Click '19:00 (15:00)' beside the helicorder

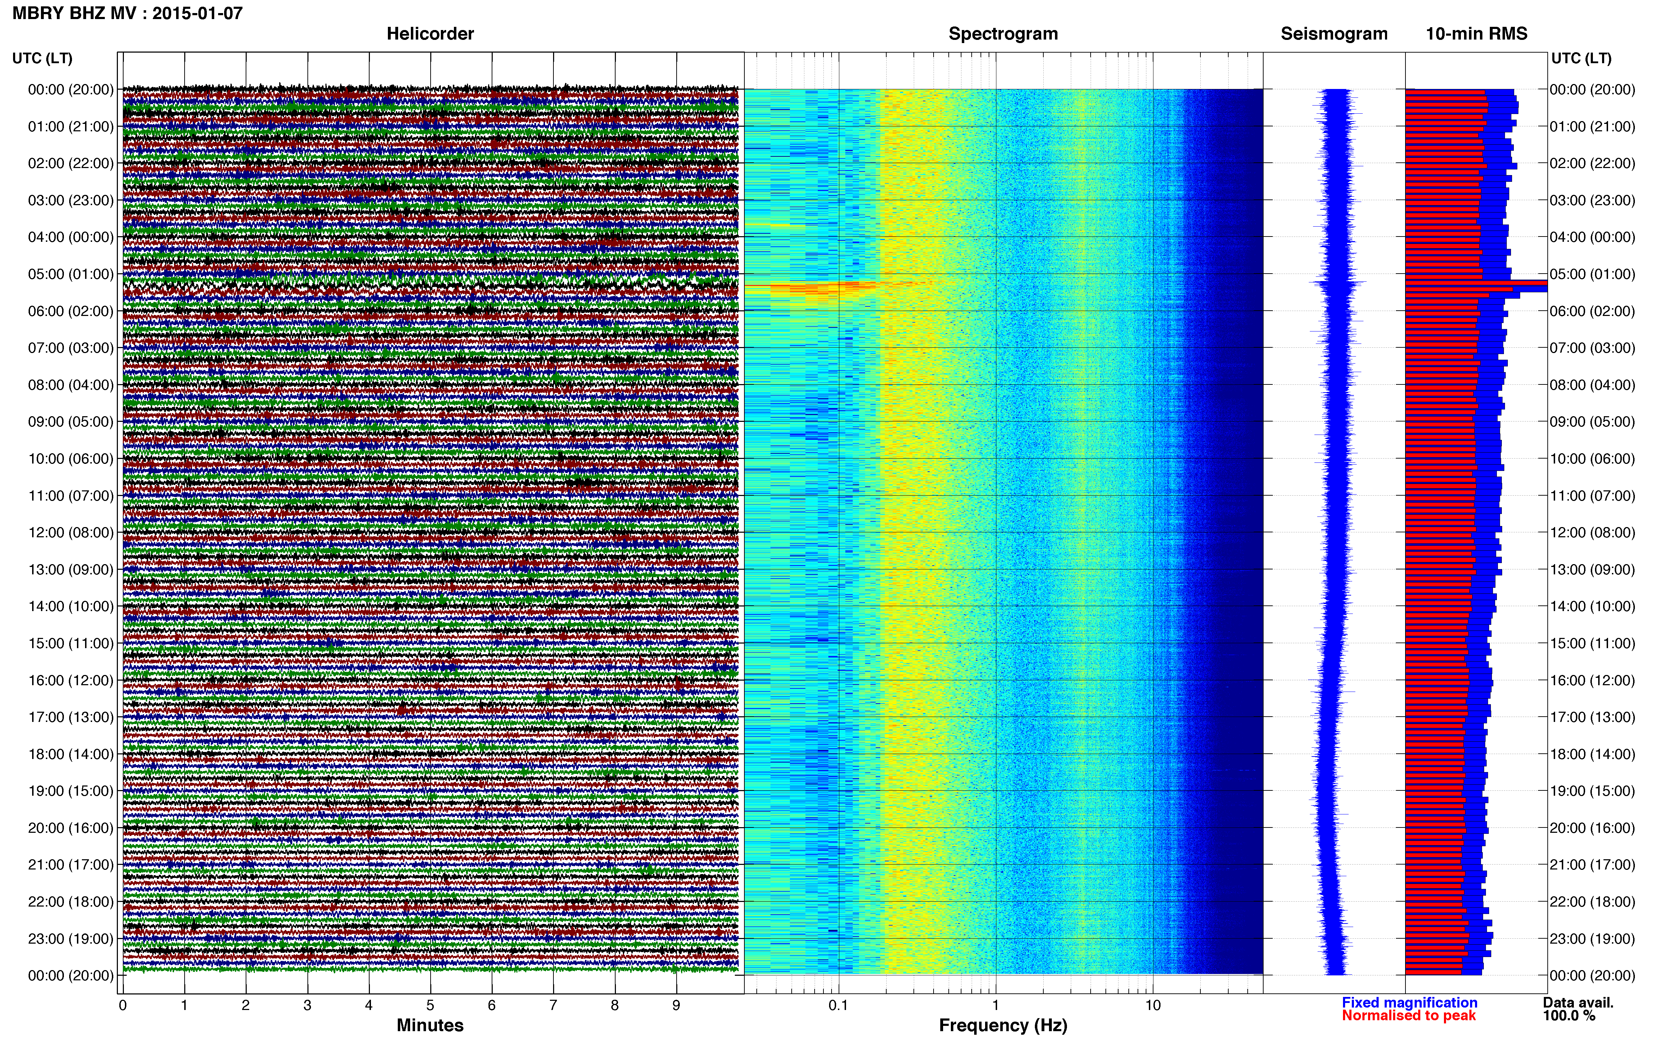71,791
